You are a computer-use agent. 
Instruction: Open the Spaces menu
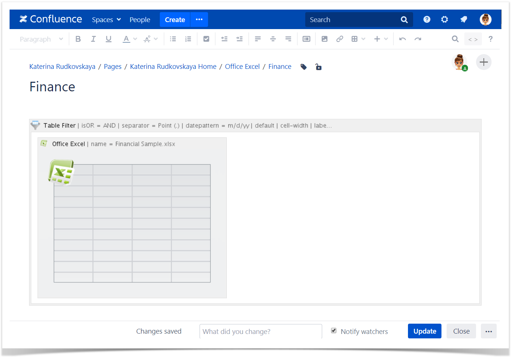coord(106,20)
